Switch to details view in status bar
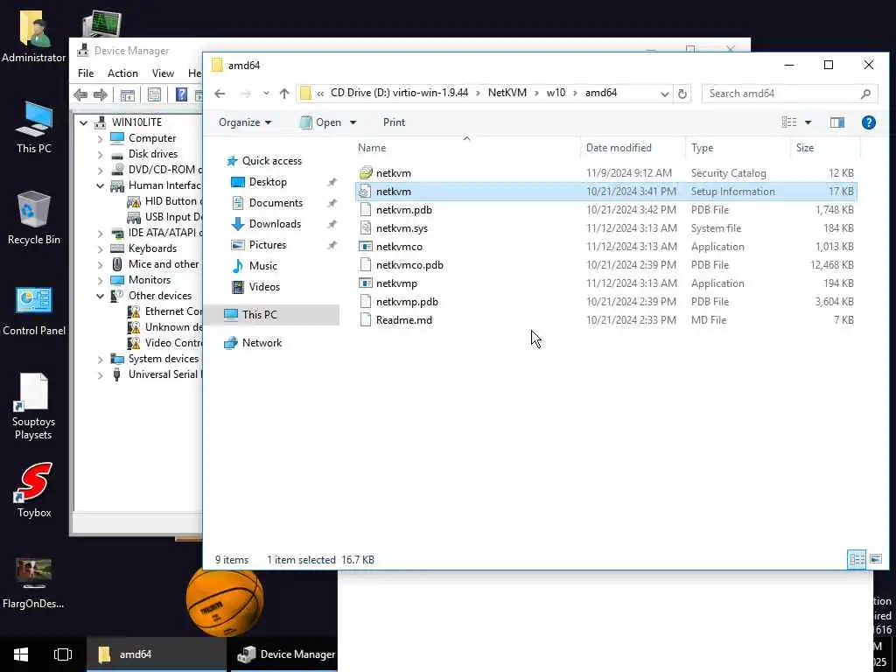 click(x=856, y=559)
